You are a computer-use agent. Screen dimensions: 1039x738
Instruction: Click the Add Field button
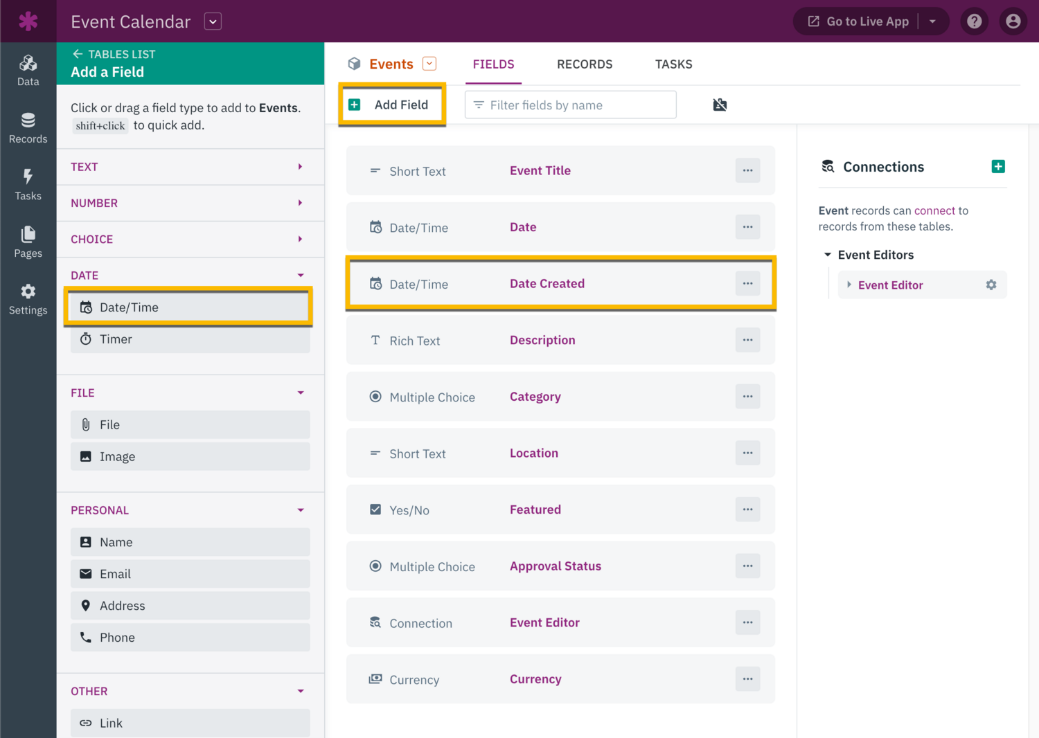[x=392, y=105]
